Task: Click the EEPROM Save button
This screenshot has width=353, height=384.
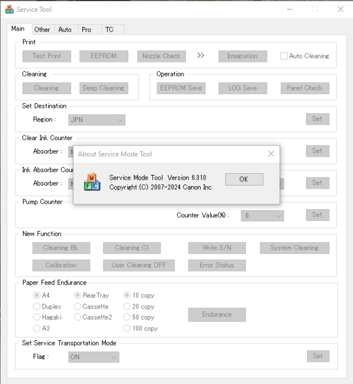Action: coord(181,88)
